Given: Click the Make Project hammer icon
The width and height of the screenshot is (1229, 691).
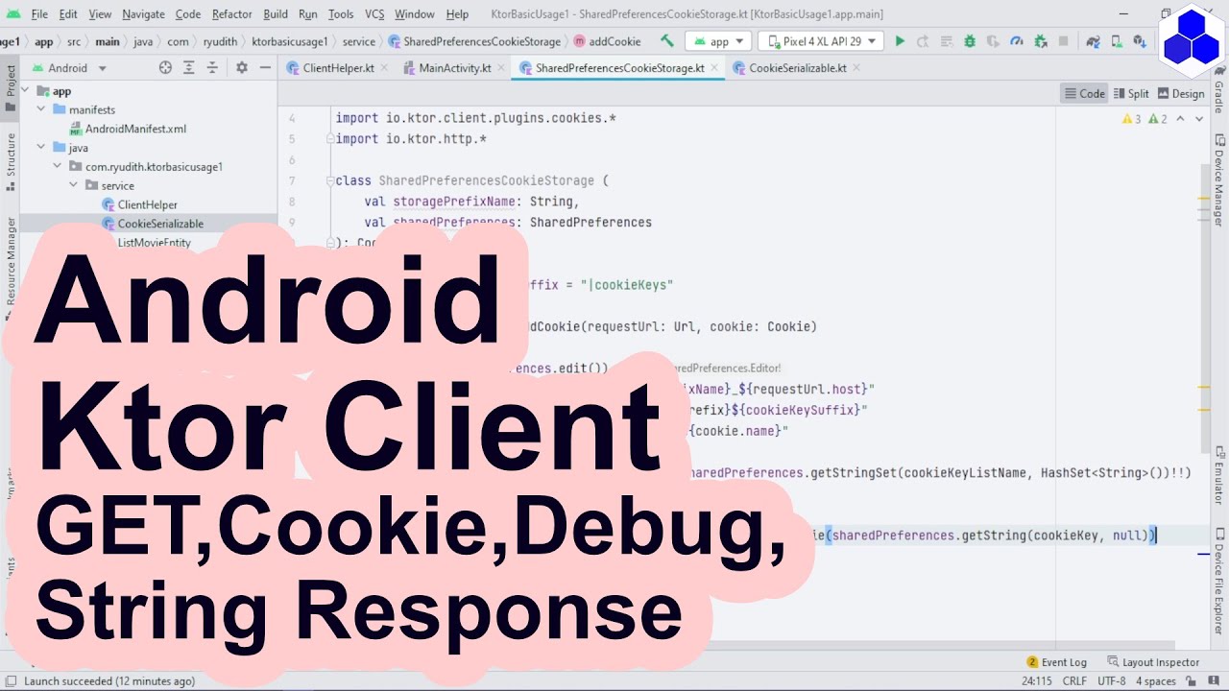Looking at the screenshot, I should (x=667, y=41).
